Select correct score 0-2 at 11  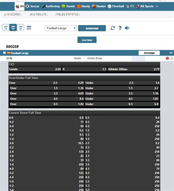(x=46, y=122)
